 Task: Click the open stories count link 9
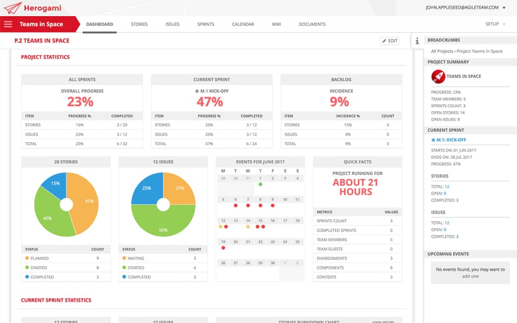point(445,193)
